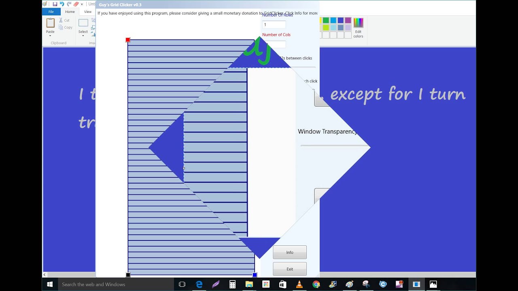The width and height of the screenshot is (518, 291).
Task: Pick the turquoise blue color swatch
Action: 333,21
